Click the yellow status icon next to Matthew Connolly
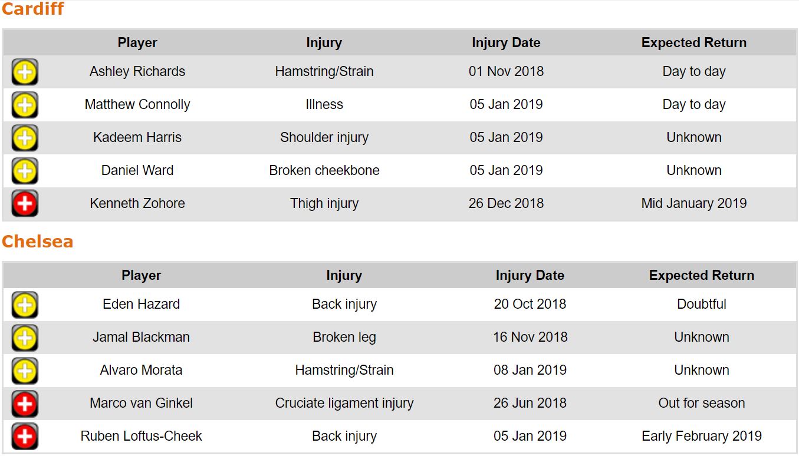The image size is (799, 456). click(25, 105)
